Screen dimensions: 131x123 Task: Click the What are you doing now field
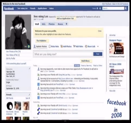click(x=63, y=54)
